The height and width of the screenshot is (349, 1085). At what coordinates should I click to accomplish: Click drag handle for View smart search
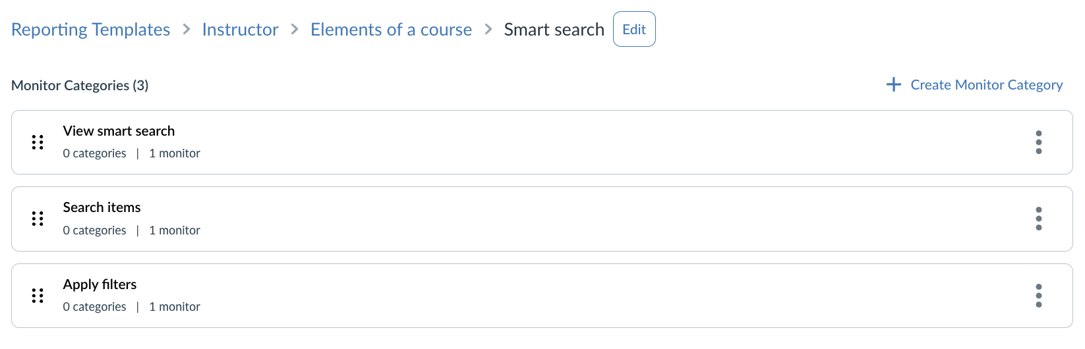click(38, 142)
